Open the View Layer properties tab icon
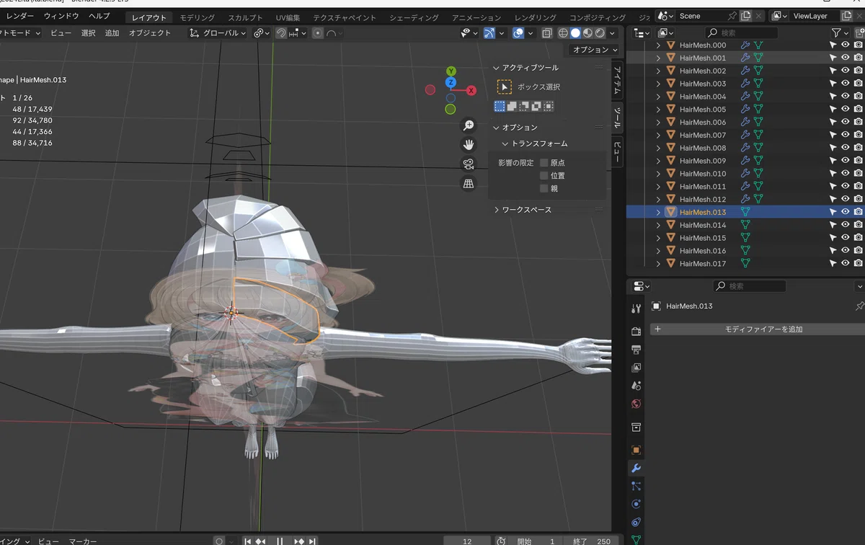 pyautogui.click(x=636, y=368)
